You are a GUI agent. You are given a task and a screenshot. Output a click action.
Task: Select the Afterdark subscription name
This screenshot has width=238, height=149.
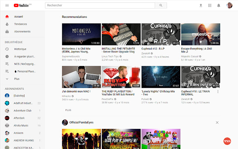(x=19, y=118)
